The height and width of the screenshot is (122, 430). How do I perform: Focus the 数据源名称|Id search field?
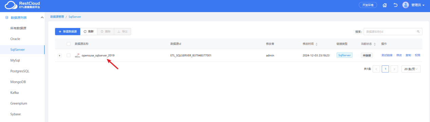(393, 31)
